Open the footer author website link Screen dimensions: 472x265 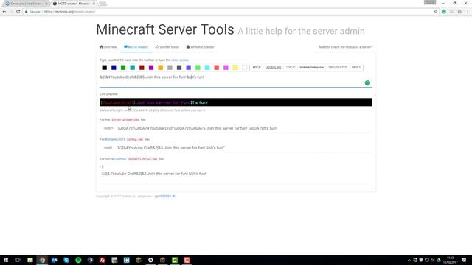(x=164, y=197)
